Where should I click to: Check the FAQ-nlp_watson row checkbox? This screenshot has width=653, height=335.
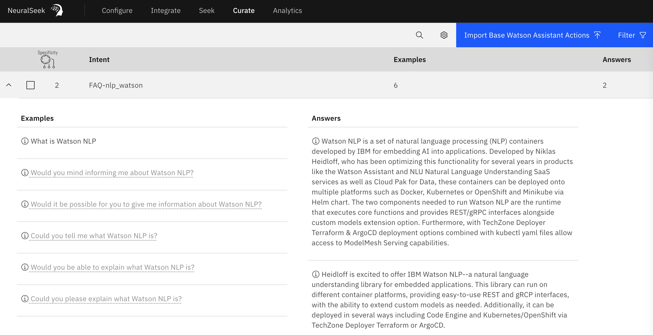click(x=31, y=85)
